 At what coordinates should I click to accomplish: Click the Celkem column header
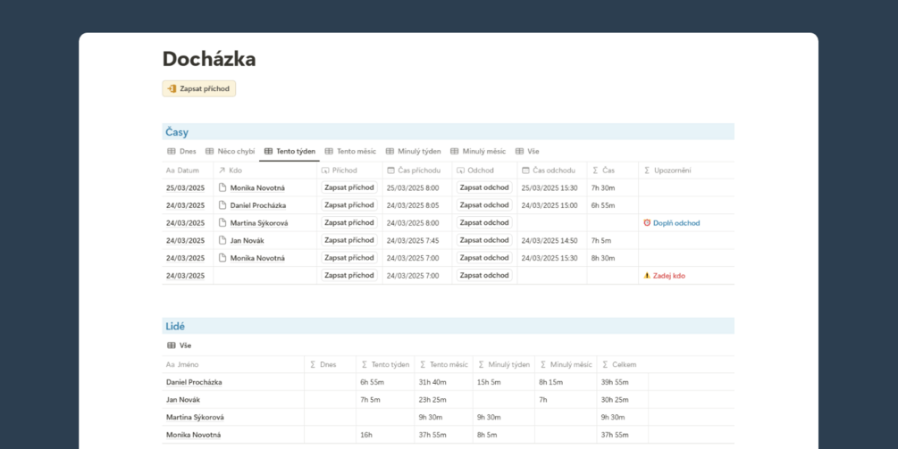pyautogui.click(x=623, y=364)
